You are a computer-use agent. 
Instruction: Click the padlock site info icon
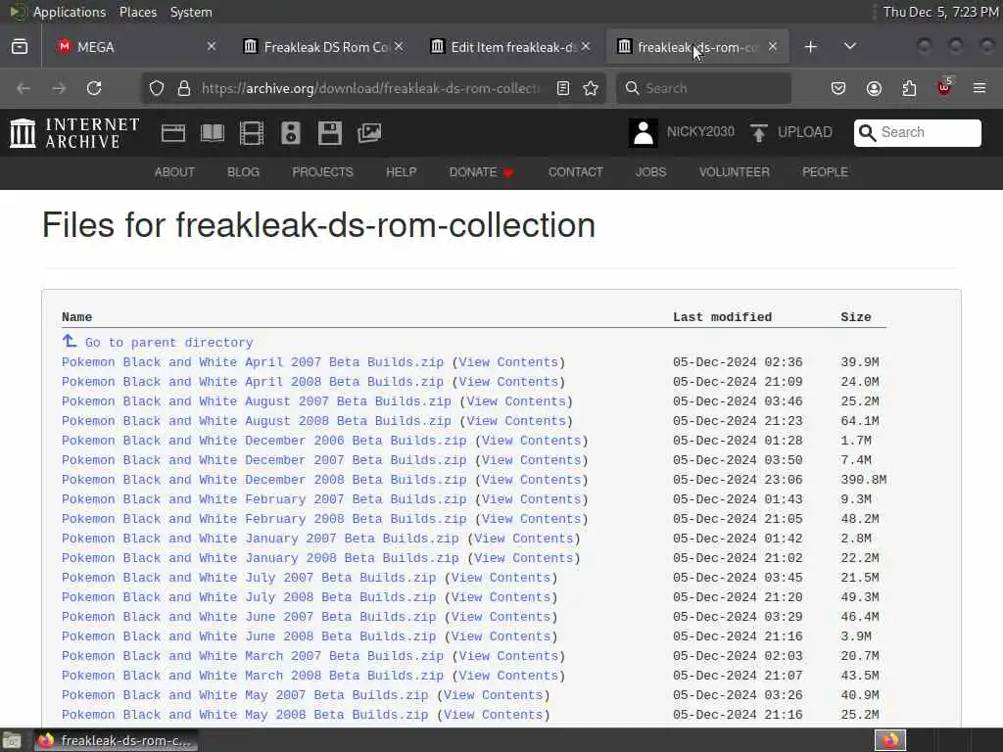pos(184,87)
